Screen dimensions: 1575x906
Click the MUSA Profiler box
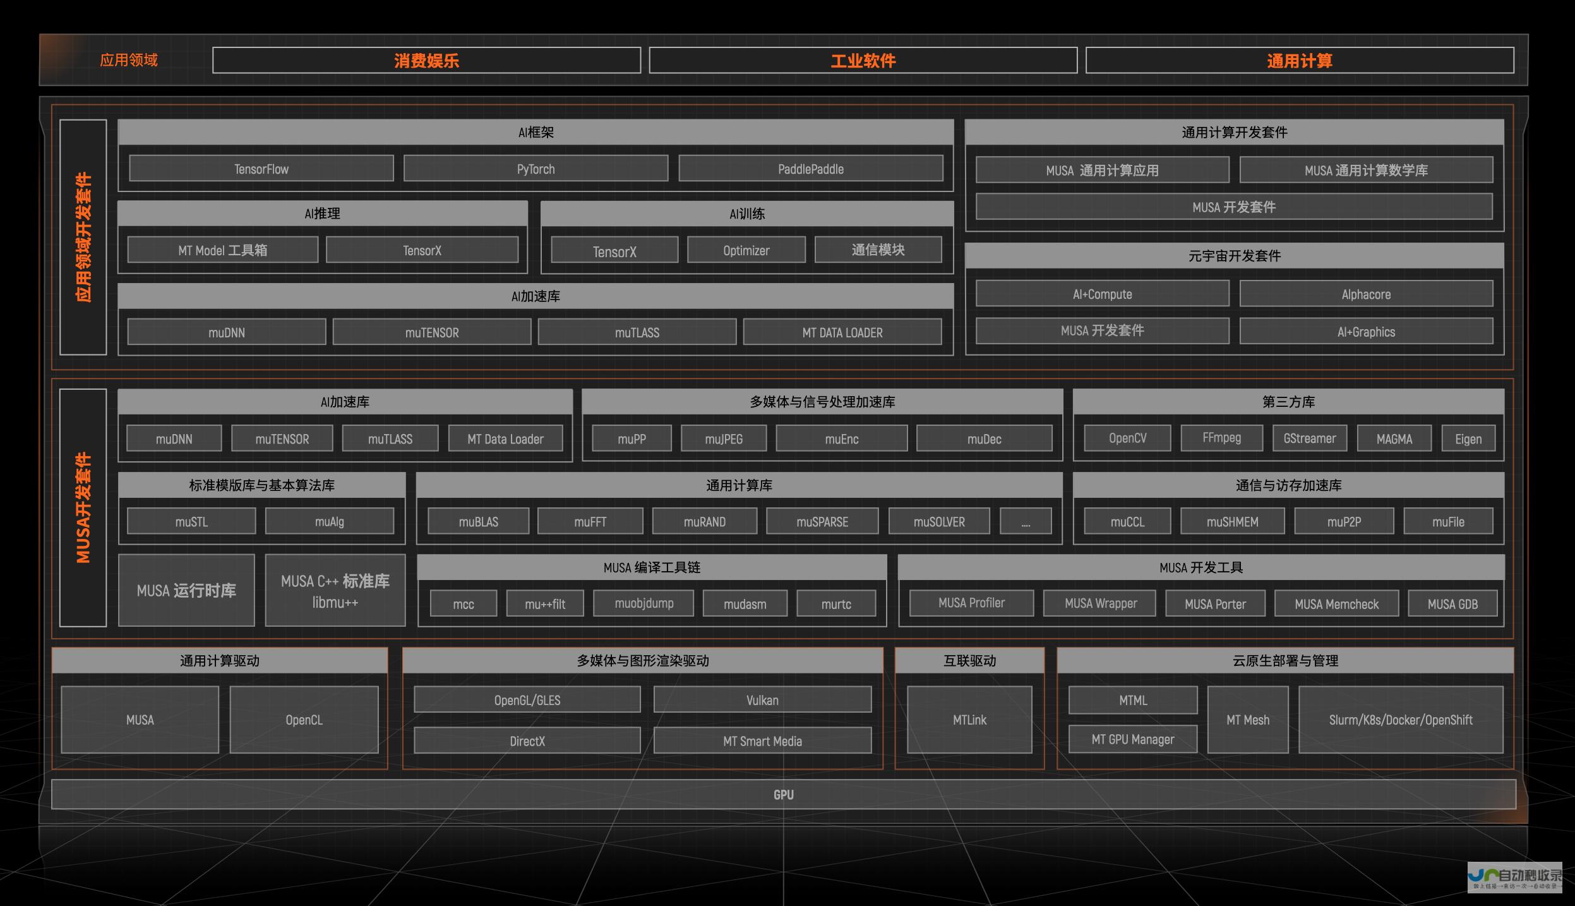coord(972,603)
